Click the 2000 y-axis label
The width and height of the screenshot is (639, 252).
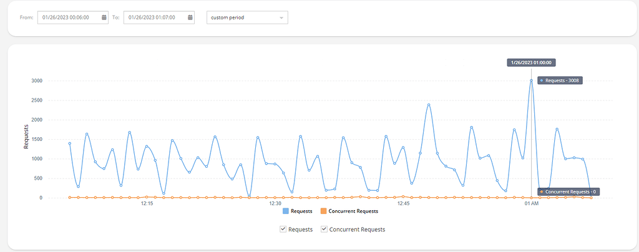tap(37, 120)
